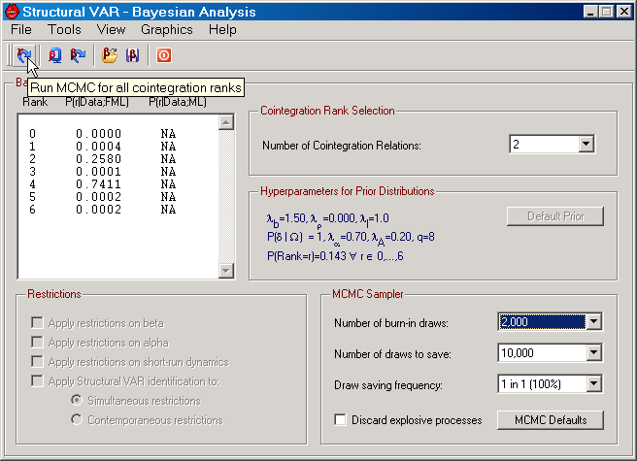Click the draws to save field showing 10,000
The image size is (637, 461).
543,352
